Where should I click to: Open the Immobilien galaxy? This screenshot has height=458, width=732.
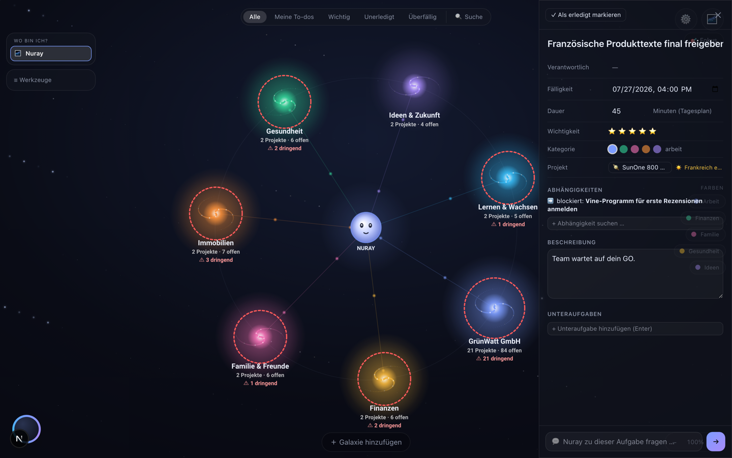pyautogui.click(x=216, y=213)
